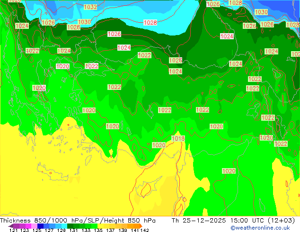Click the 1018 isobar label
Image resolution: width=300 pixels, height=232 pixels.
(x=178, y=138)
